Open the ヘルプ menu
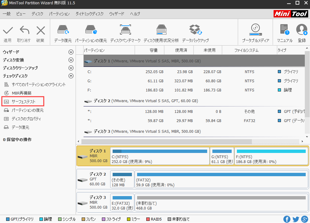Viewport: 310px width, 223px height. [135, 14]
